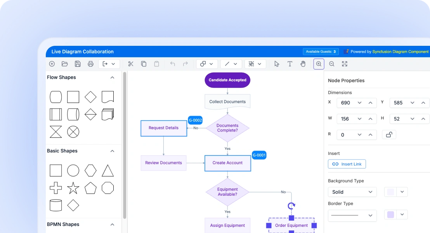
Task: Pick the decision diamond flow shape
Action: coord(90,97)
